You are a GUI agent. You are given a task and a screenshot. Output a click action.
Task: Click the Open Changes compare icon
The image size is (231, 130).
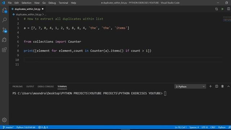coord(217,9)
